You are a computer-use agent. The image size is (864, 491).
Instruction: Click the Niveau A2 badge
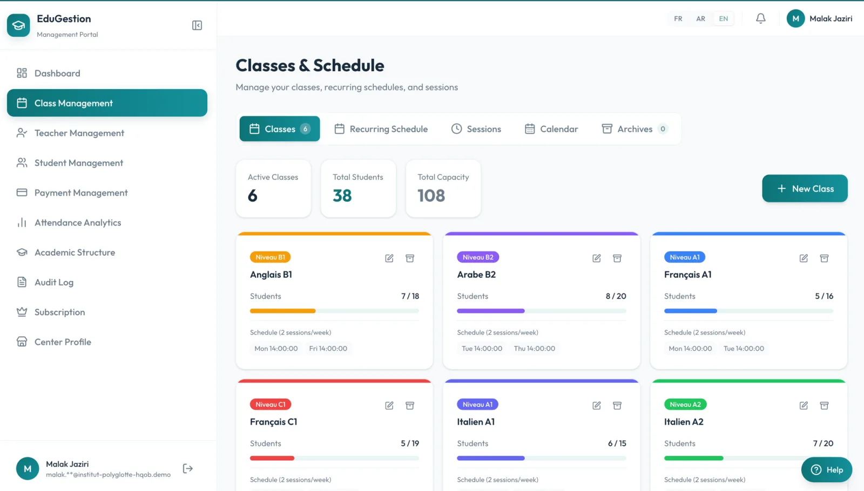(x=685, y=405)
